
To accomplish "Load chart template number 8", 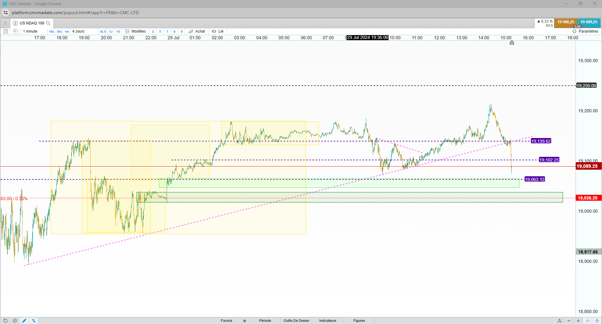I will tap(175, 31).
